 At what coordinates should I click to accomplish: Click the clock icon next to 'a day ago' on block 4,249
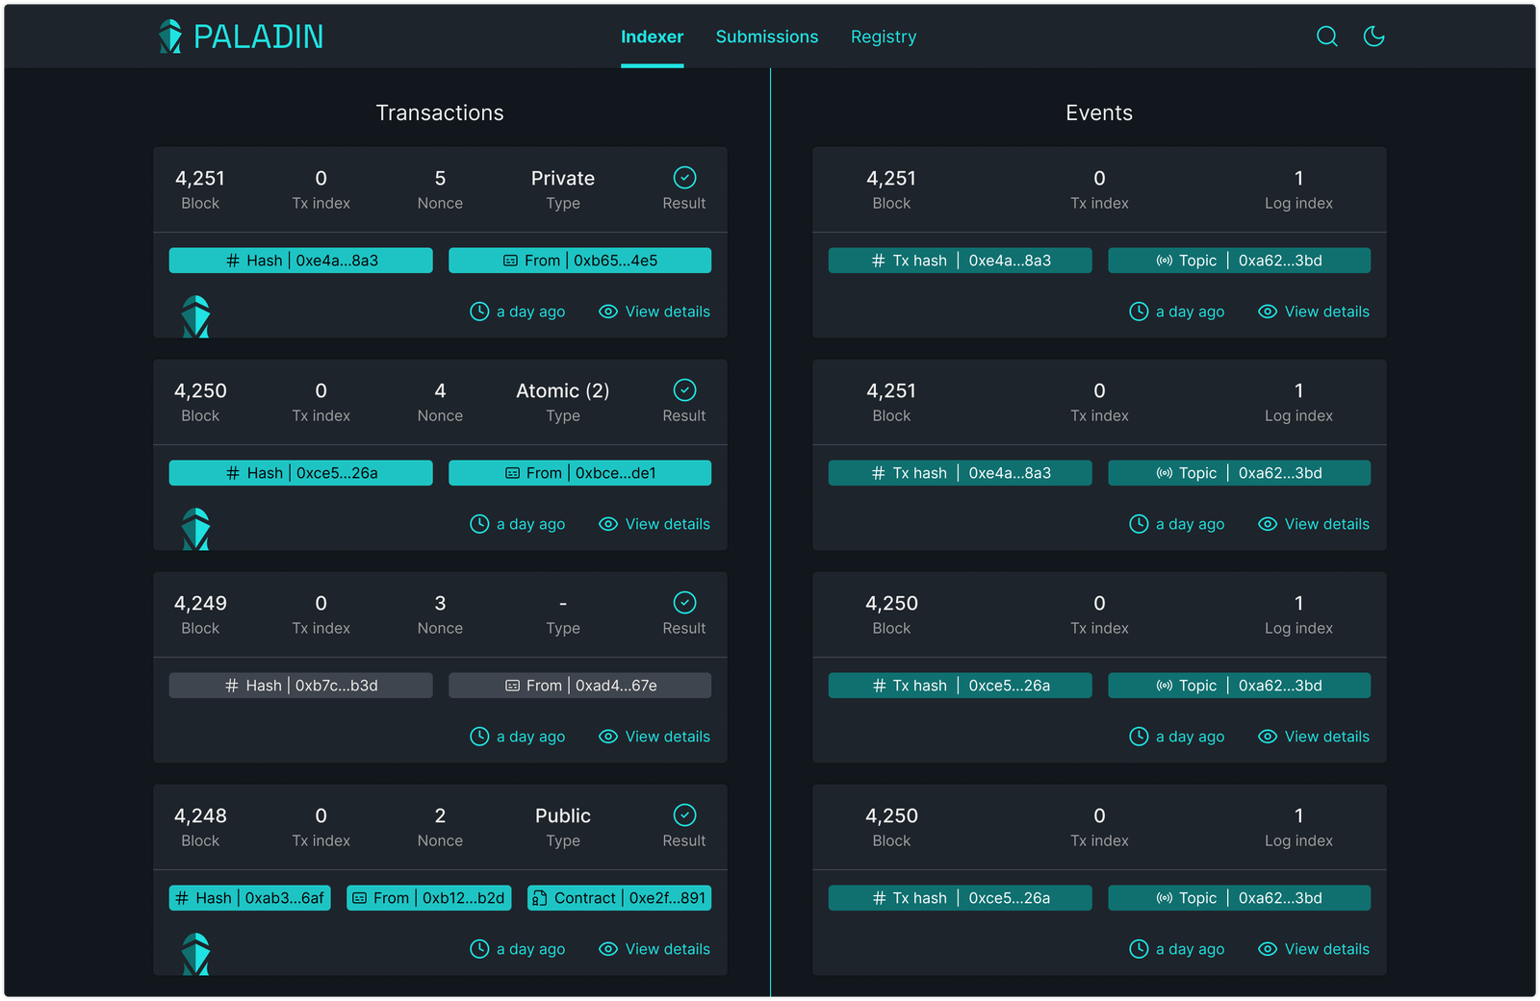point(479,736)
